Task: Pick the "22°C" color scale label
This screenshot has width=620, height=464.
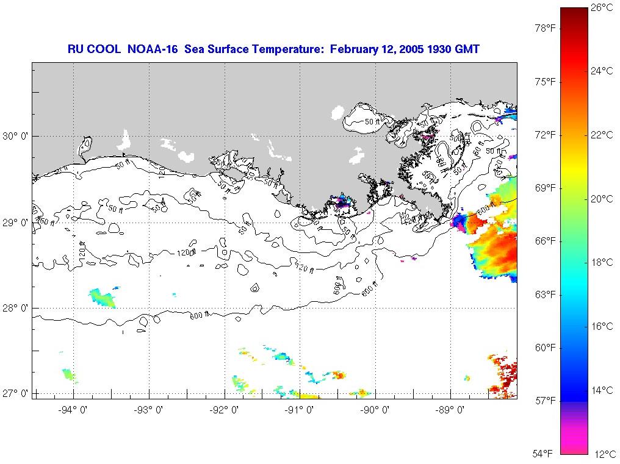Action: tap(602, 135)
